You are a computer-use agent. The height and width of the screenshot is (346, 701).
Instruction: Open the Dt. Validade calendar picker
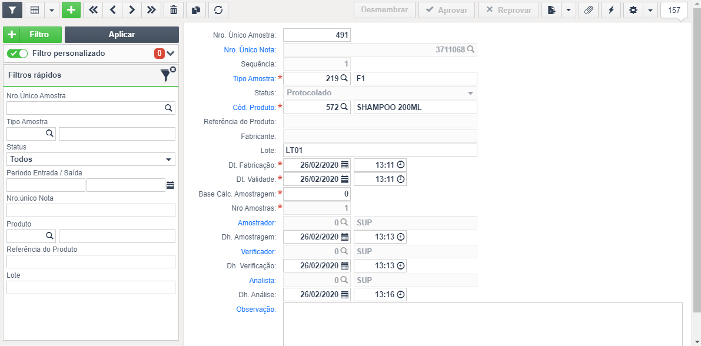[x=344, y=179]
